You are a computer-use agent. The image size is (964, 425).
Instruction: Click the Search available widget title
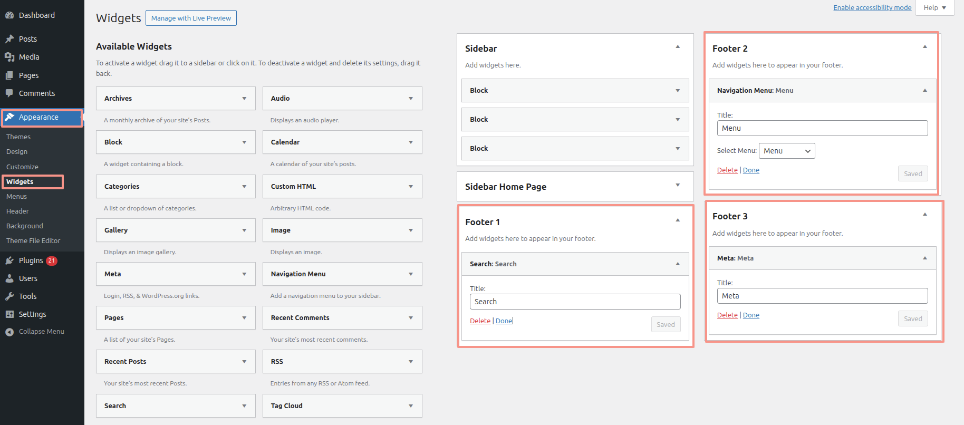click(115, 406)
